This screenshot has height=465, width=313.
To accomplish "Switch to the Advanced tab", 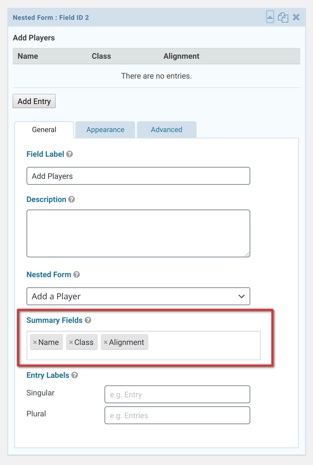I will point(166,129).
